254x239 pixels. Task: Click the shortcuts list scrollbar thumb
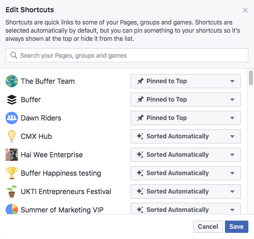(251, 78)
